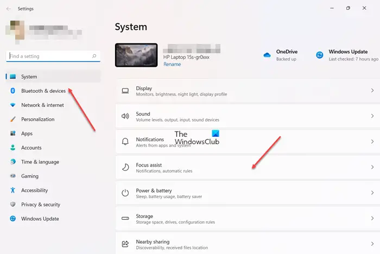Expand the Notifications row chevron
Image resolution: width=380 pixels, height=254 pixels.
click(x=372, y=142)
